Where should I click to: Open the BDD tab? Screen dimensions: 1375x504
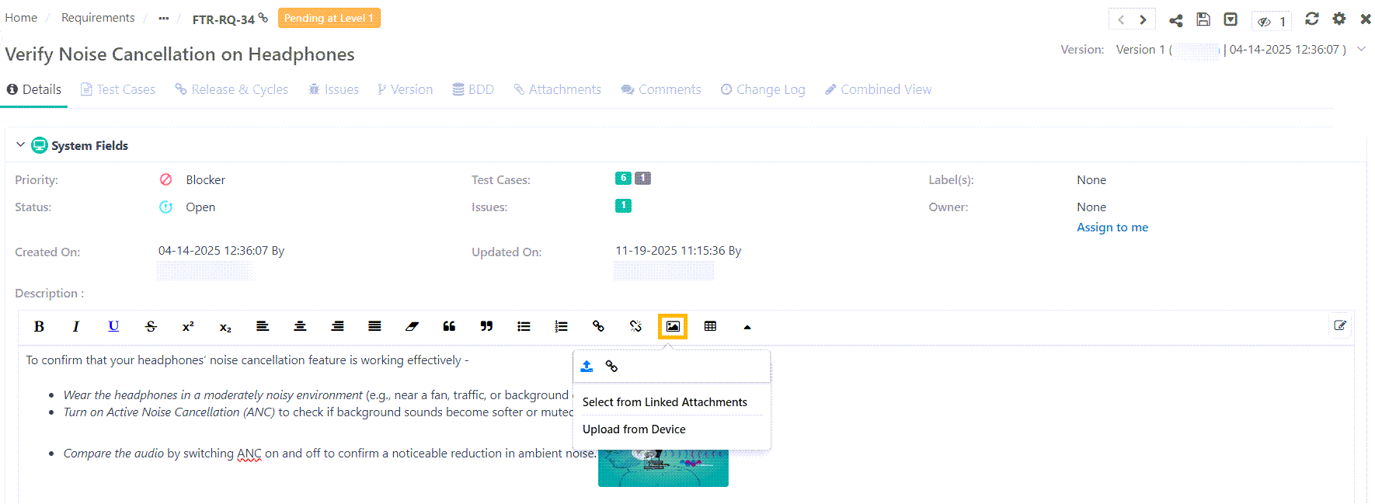[473, 89]
